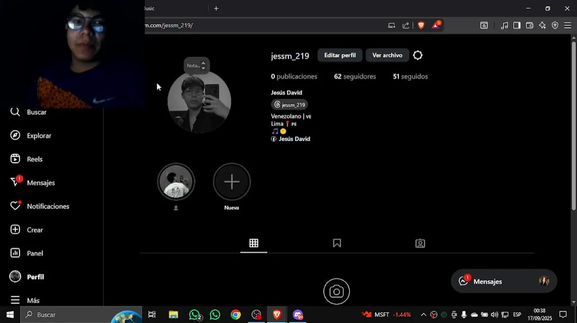Click the volume speaker icon
Screen dimensions: 577x323
point(494,314)
